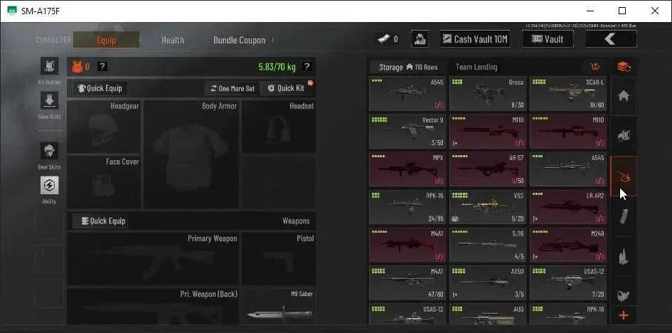The height and width of the screenshot is (333, 672).
Task: Click Quick Equip in the Weapons section
Action: (x=100, y=221)
